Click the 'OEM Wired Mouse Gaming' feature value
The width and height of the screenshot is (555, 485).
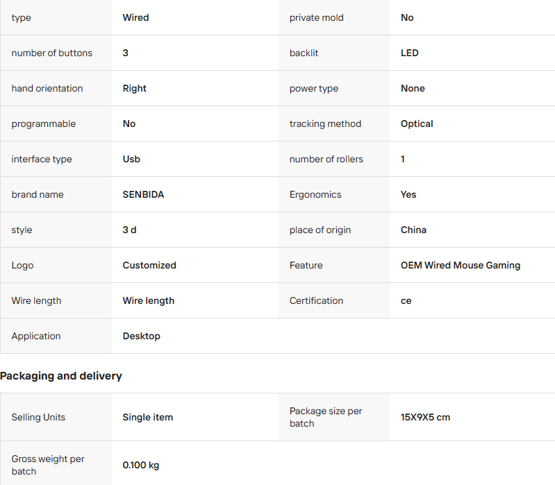point(460,266)
